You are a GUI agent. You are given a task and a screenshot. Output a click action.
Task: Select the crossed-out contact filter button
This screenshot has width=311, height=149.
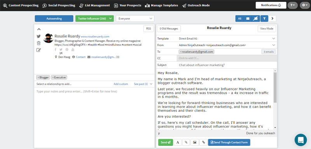point(256,19)
